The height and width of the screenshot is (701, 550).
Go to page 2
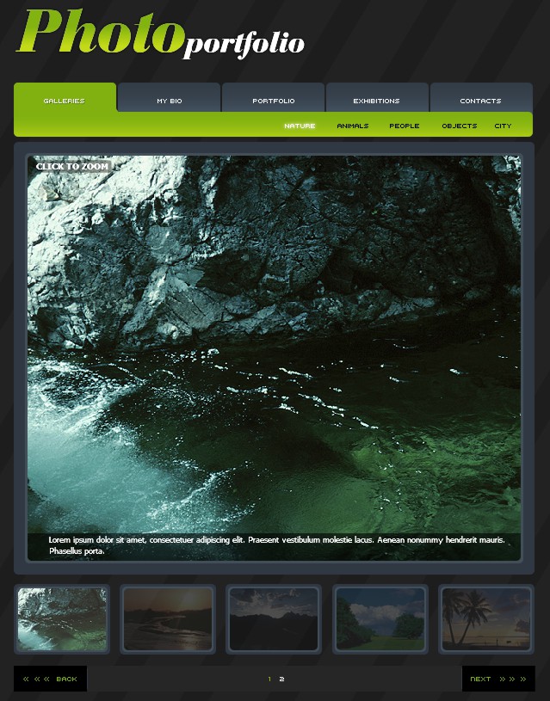[281, 679]
